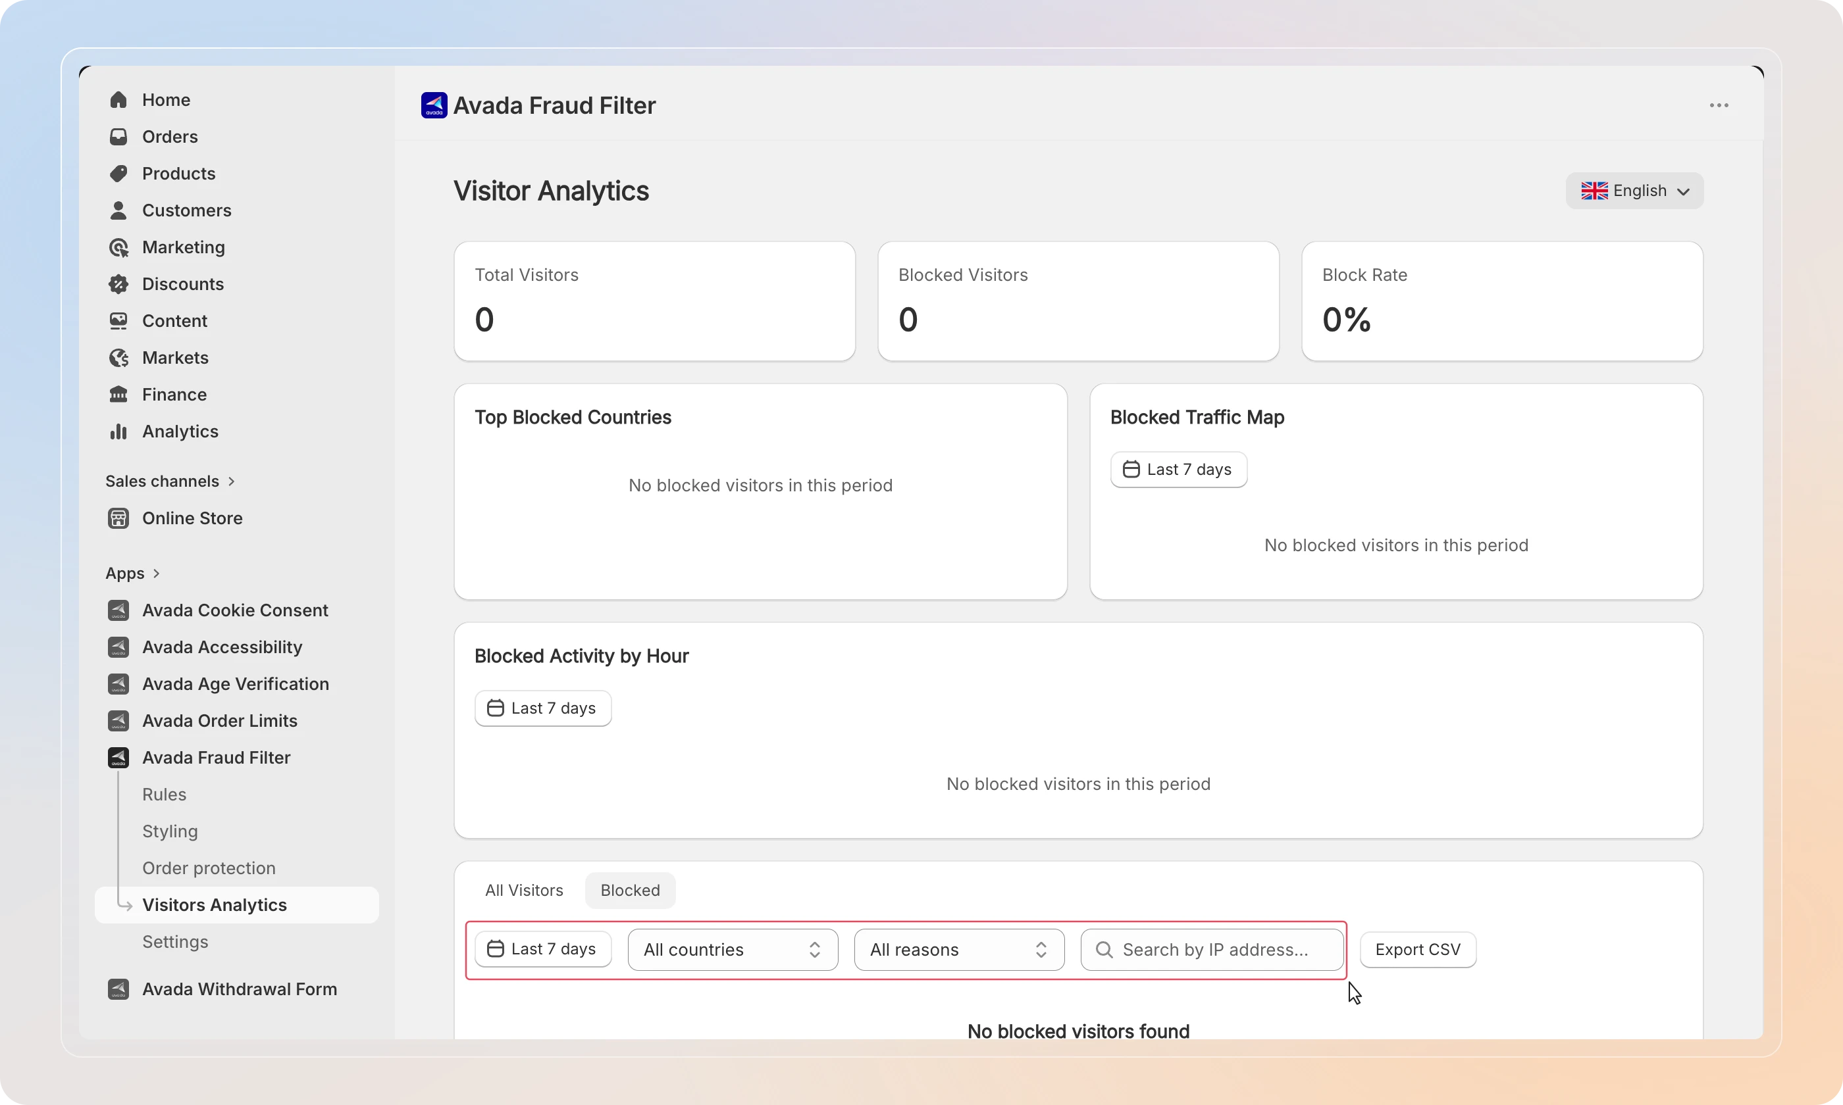Open the three-dot more actions menu
This screenshot has height=1105, width=1843.
pos(1719,105)
